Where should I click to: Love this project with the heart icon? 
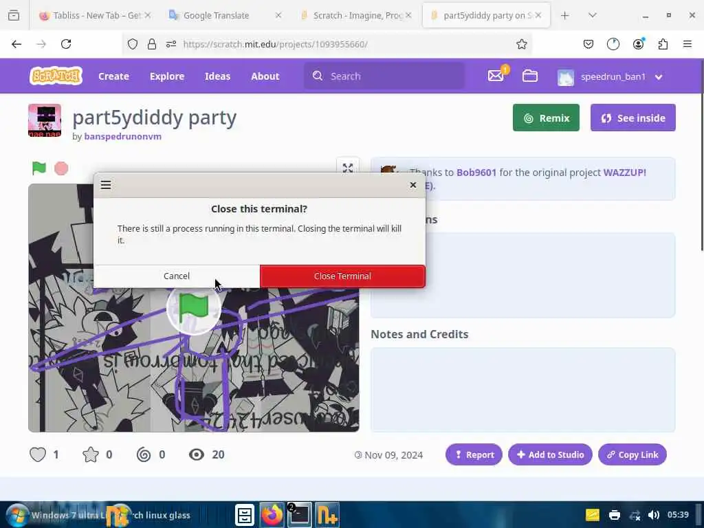[x=38, y=454]
